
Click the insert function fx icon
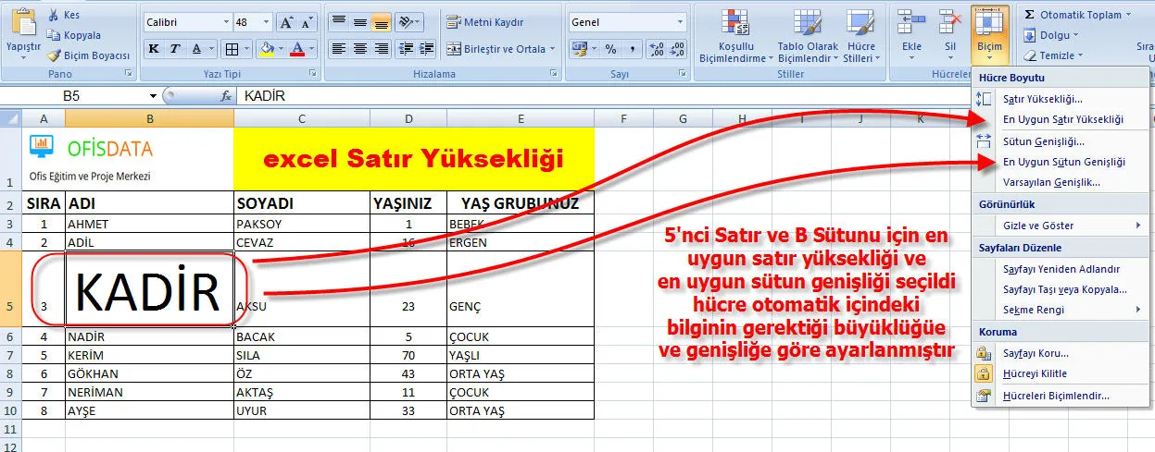[225, 96]
